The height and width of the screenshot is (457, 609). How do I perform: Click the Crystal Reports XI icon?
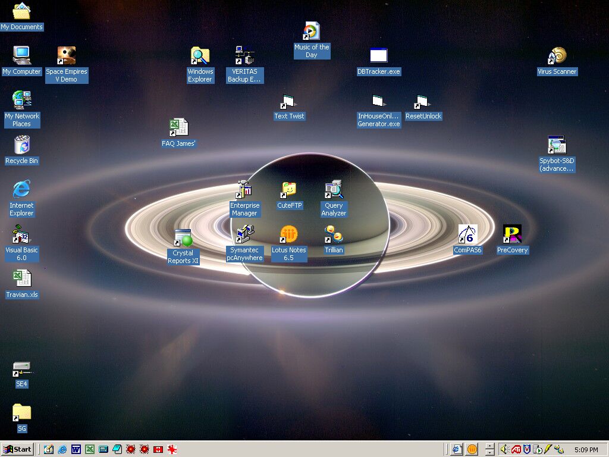[183, 238]
